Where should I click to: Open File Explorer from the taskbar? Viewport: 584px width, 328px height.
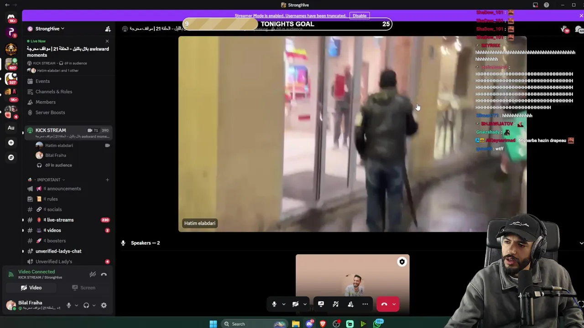(296, 324)
